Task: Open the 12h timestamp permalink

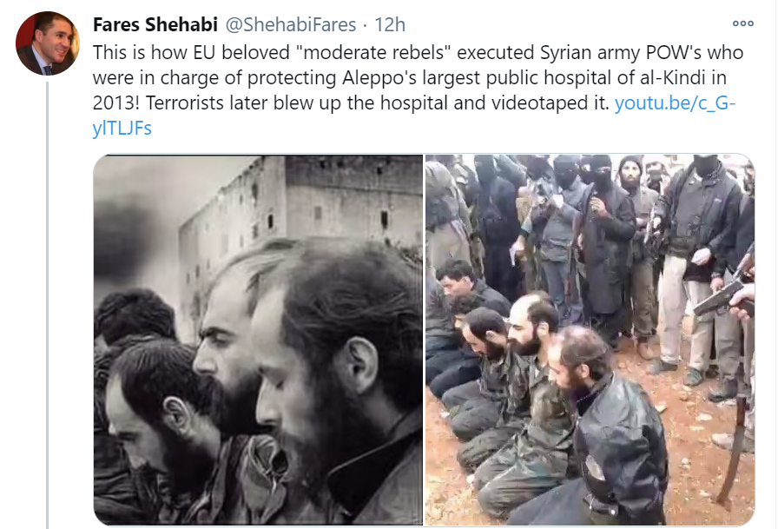Action: click(x=390, y=24)
